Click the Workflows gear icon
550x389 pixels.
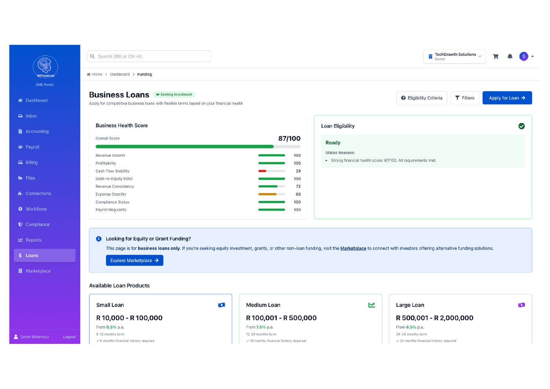(20, 209)
